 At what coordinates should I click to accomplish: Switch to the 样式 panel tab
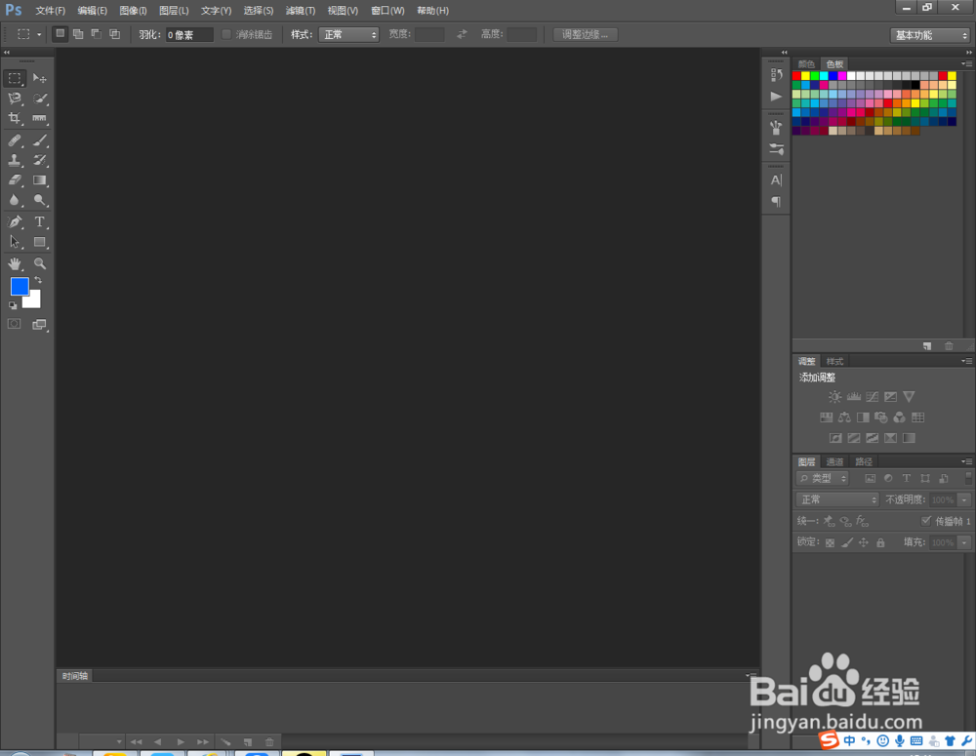tap(834, 361)
